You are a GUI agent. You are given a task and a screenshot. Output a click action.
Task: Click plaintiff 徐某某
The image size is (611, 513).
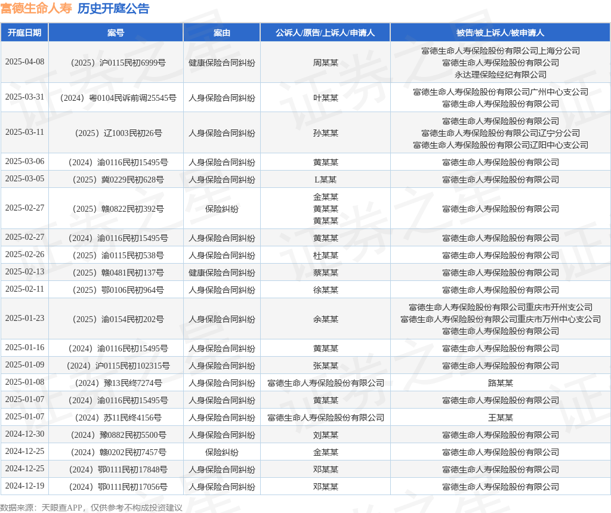coord(325,290)
